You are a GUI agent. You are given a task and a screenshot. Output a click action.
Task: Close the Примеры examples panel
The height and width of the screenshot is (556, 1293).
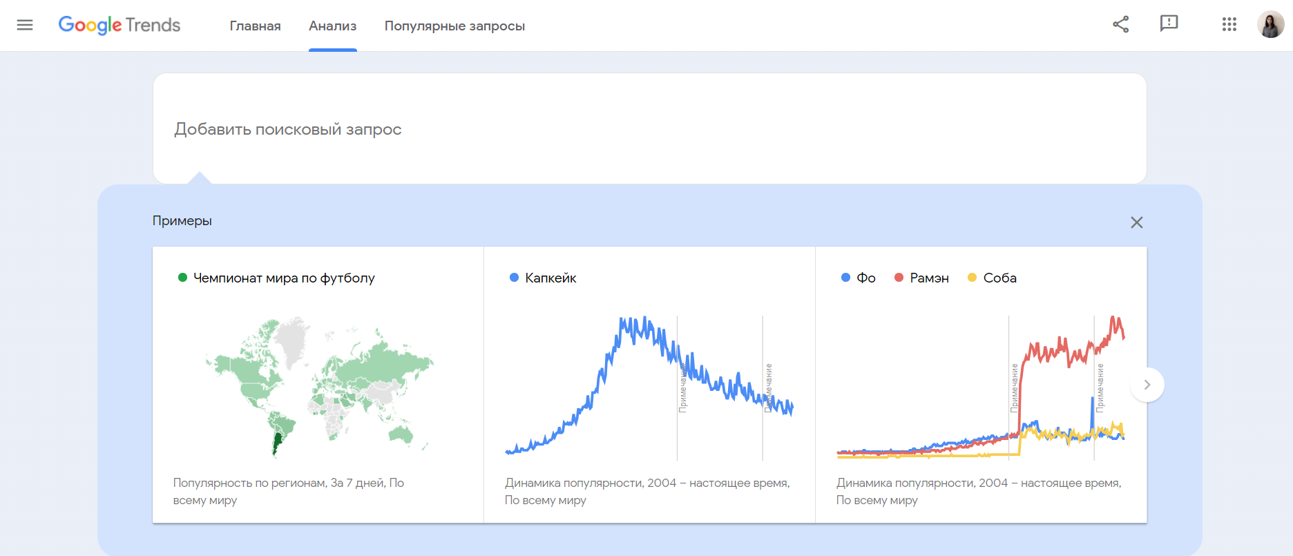[x=1137, y=222]
